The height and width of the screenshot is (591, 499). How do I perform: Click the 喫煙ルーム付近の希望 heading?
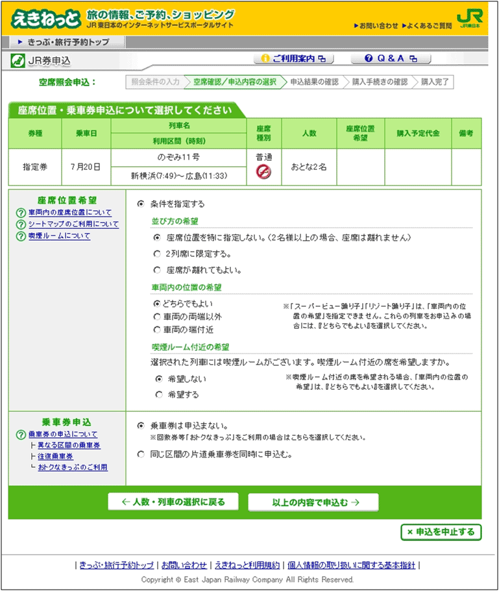click(x=190, y=347)
